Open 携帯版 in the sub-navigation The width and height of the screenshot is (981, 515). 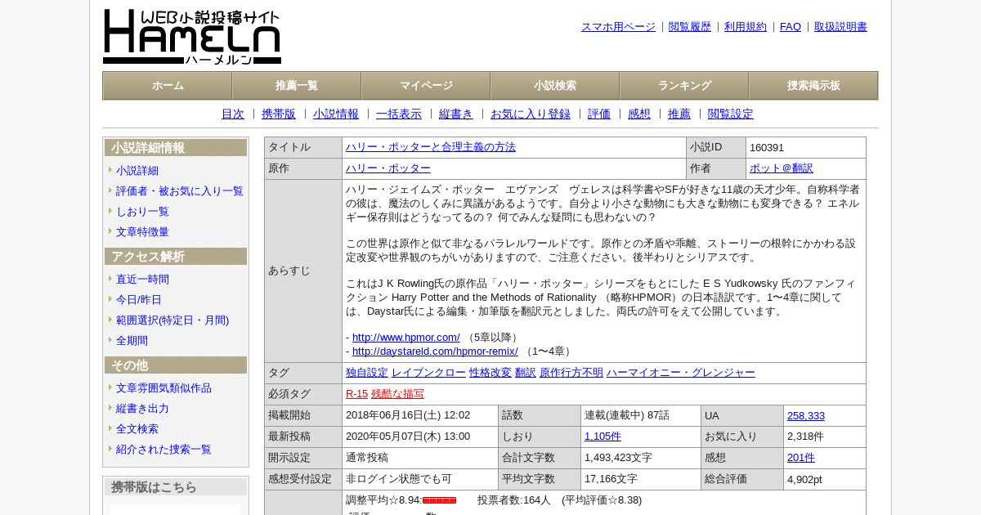pos(279,114)
